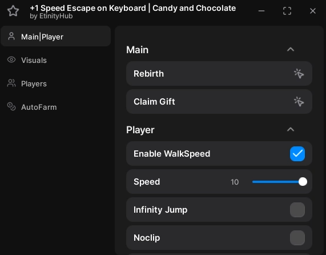Collapse the Main section chevron
The width and height of the screenshot is (326, 255).
(291, 49)
